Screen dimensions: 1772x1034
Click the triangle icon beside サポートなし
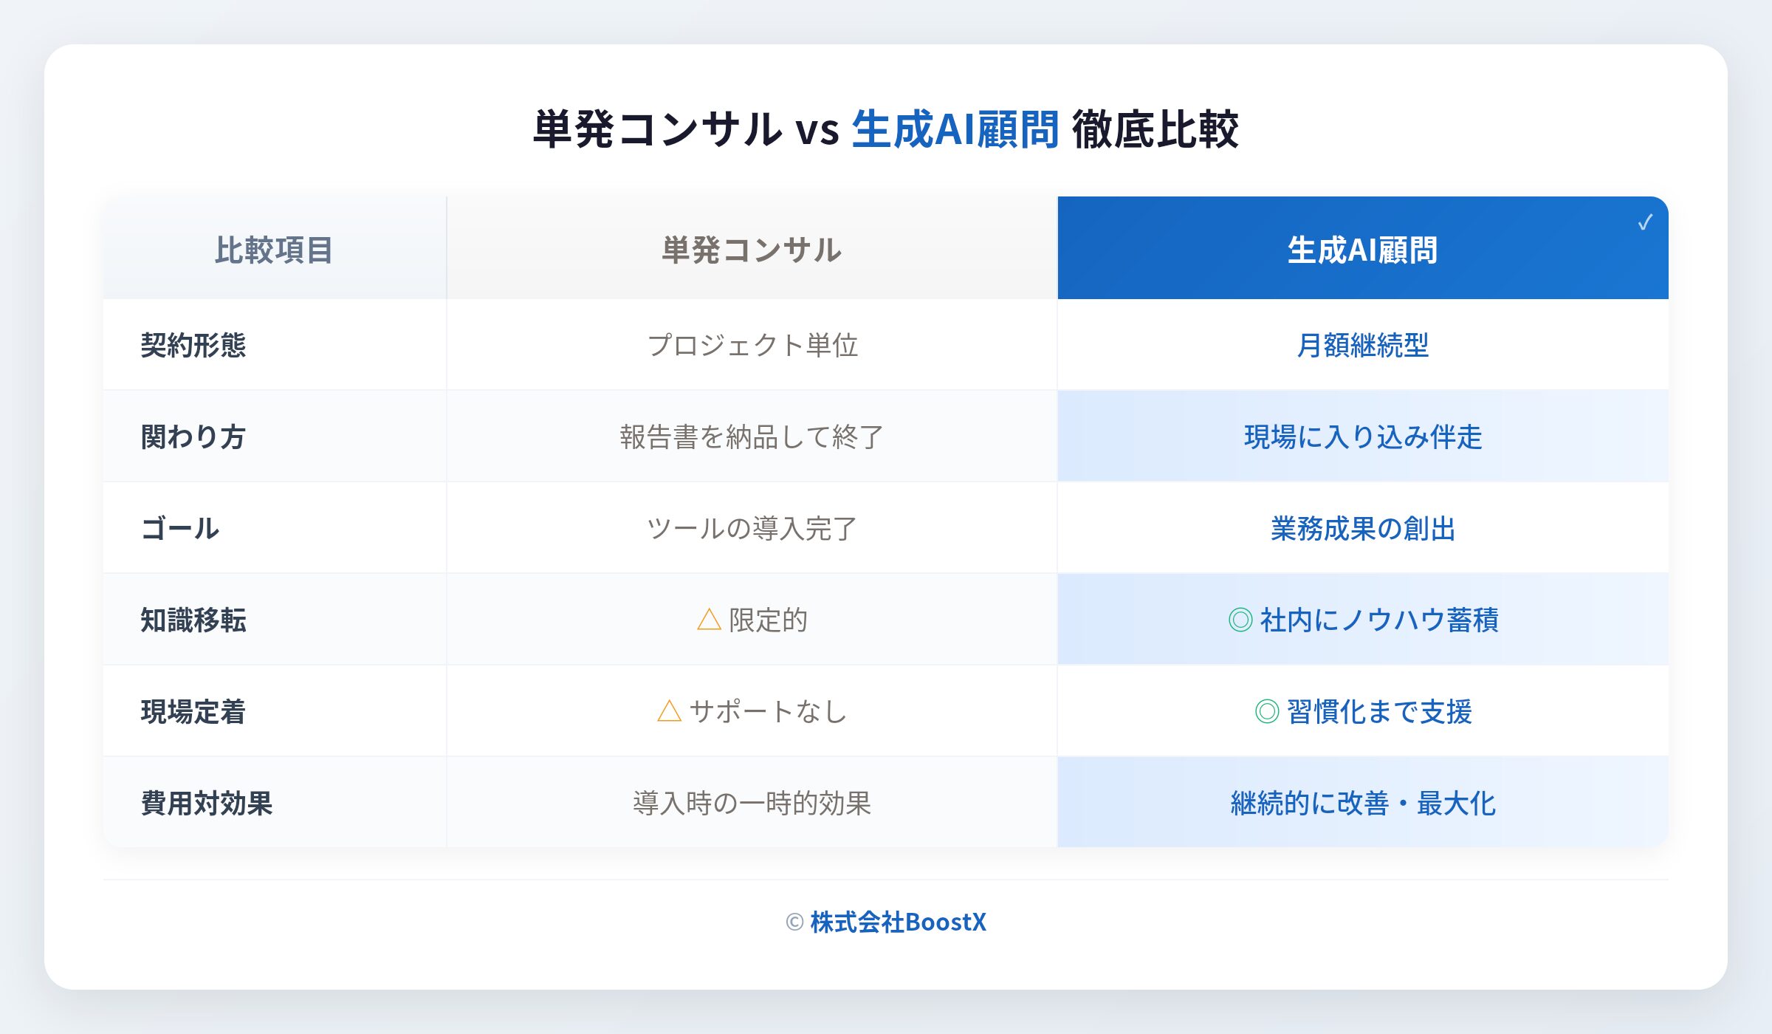point(669,711)
